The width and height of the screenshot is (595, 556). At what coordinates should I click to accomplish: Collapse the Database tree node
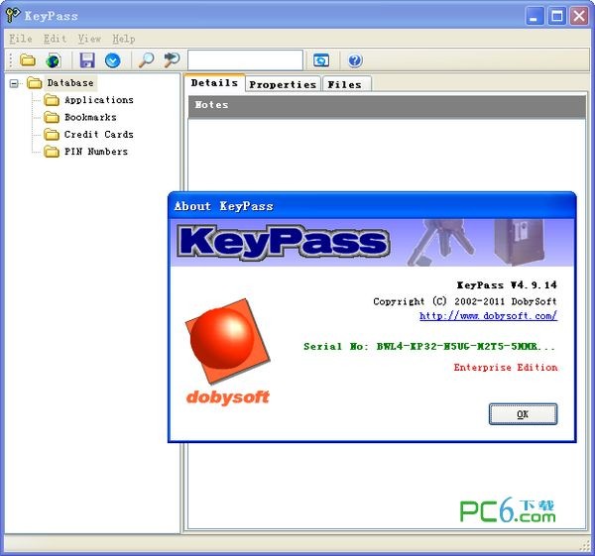[x=14, y=83]
